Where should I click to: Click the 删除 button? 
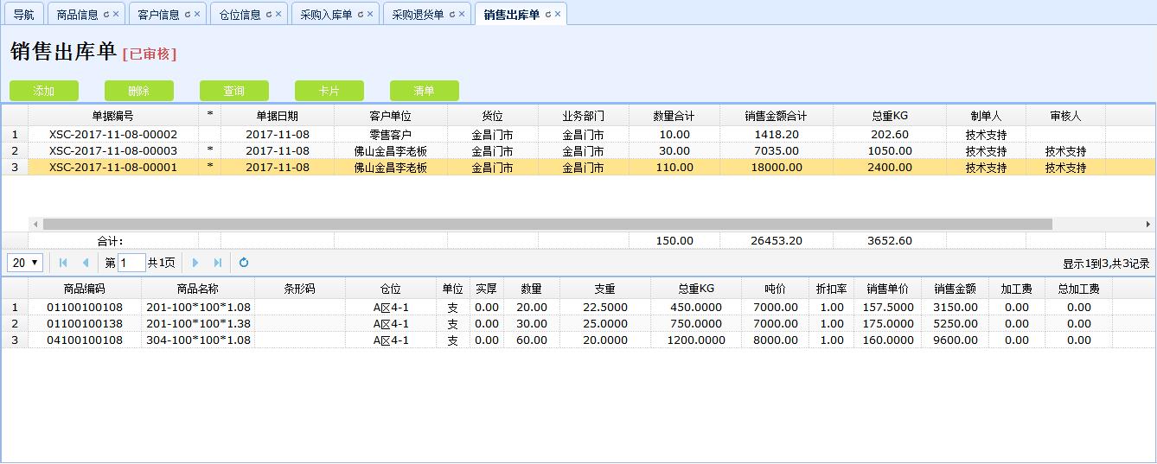pyautogui.click(x=139, y=91)
